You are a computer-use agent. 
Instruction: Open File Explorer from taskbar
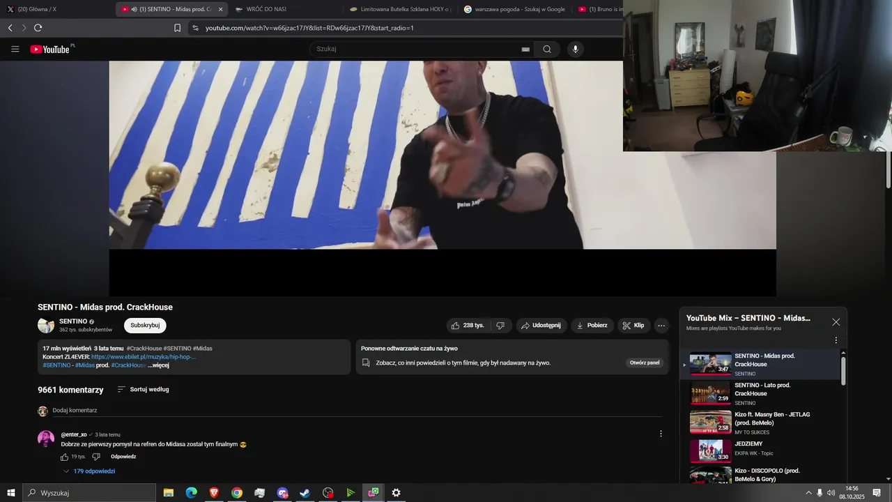pos(169,493)
